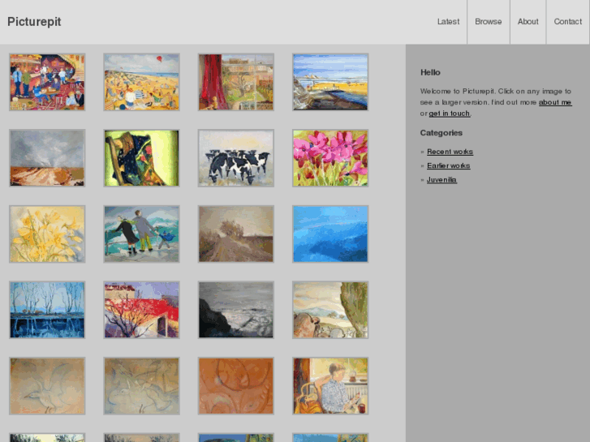The height and width of the screenshot is (442, 590).
Task: Click the Picturepit site title
Action: [x=34, y=22]
